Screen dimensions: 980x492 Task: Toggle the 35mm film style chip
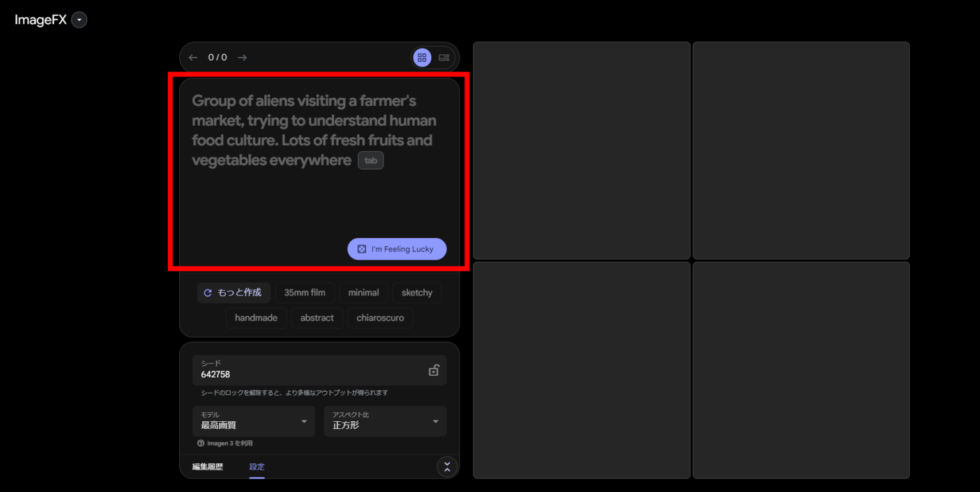pyautogui.click(x=305, y=292)
